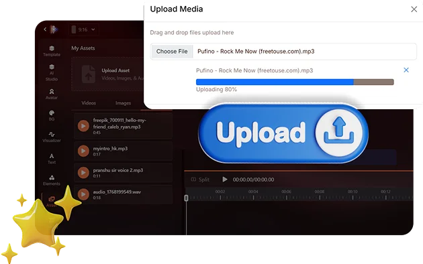Click the upload progress bar
Viewport: 423px width, 264px height.
(x=295, y=82)
